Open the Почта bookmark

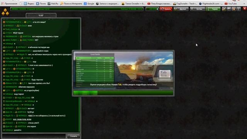[41, 3]
